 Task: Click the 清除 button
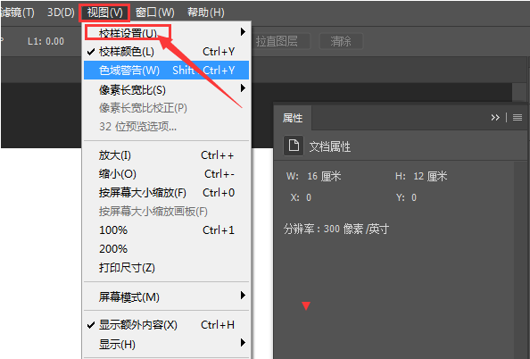341,41
